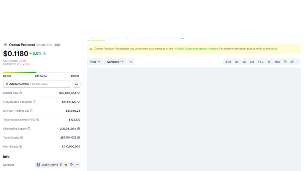Show 24 Hour Trading Vol info icon
Screen dimensions: 304x171
coord(31,111)
